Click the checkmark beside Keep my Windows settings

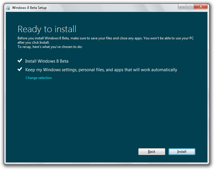point(20,69)
